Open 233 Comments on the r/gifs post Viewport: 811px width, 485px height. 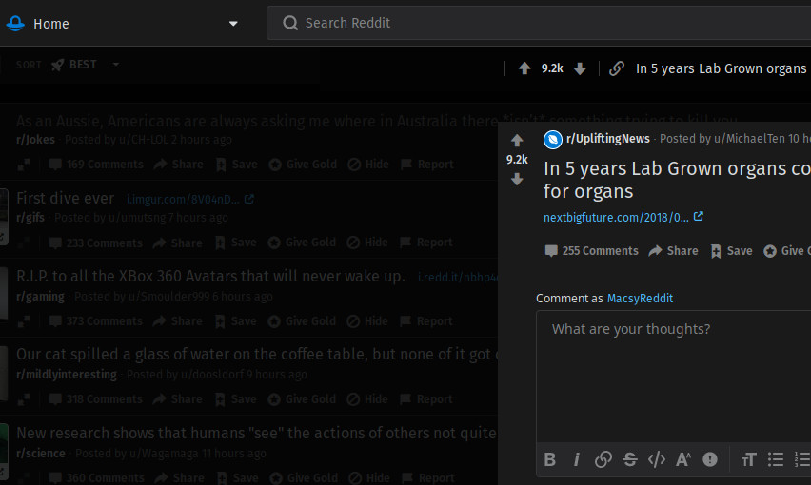[x=96, y=242]
